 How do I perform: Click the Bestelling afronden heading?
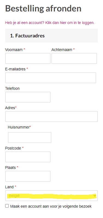click(43, 8)
